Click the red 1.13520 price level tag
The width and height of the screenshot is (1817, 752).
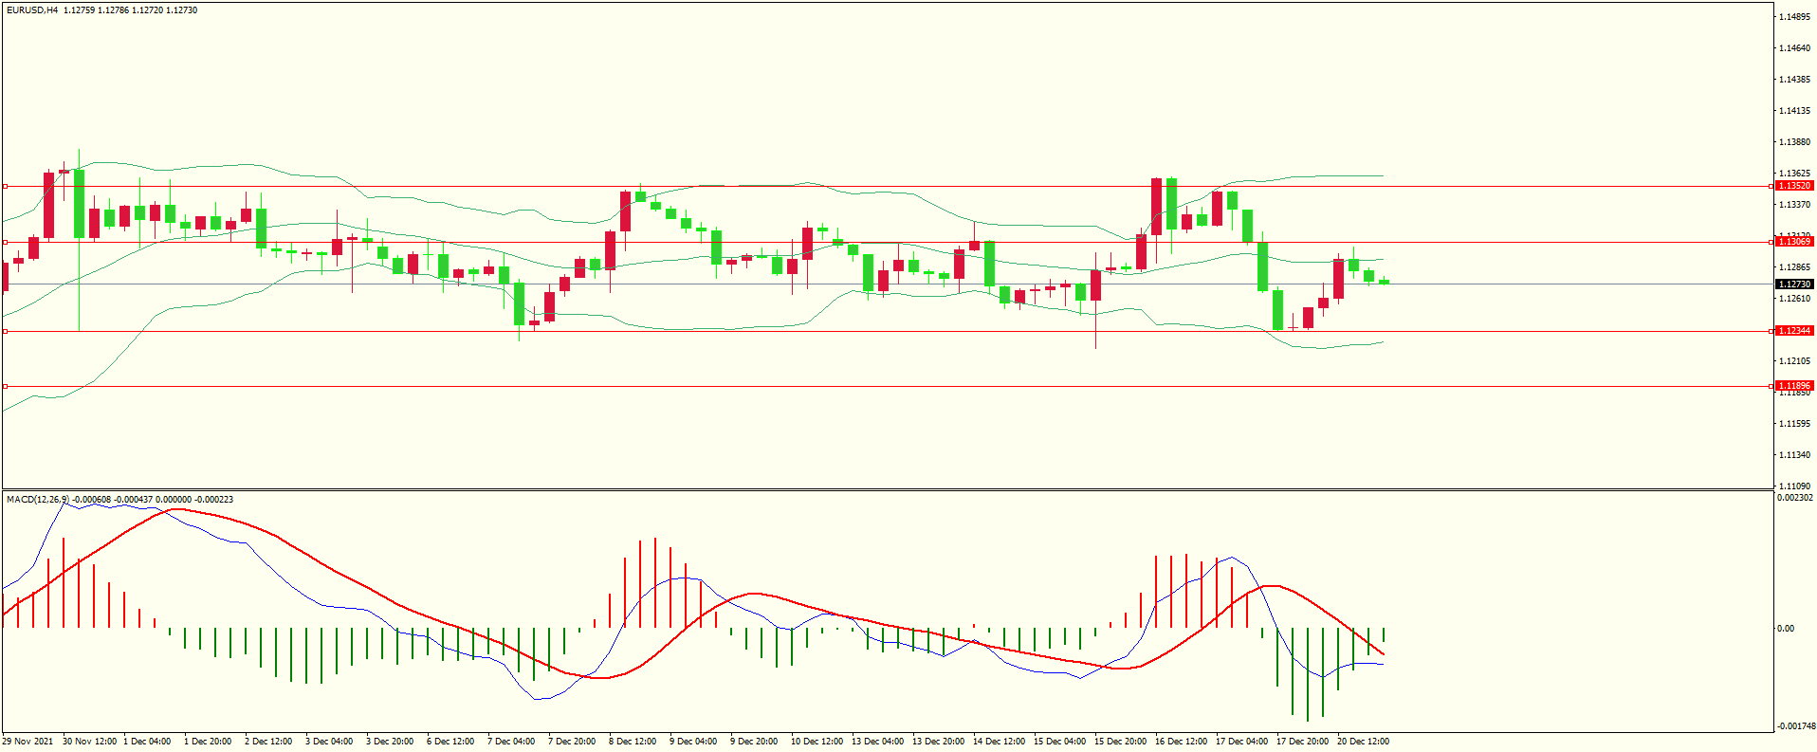1794,186
